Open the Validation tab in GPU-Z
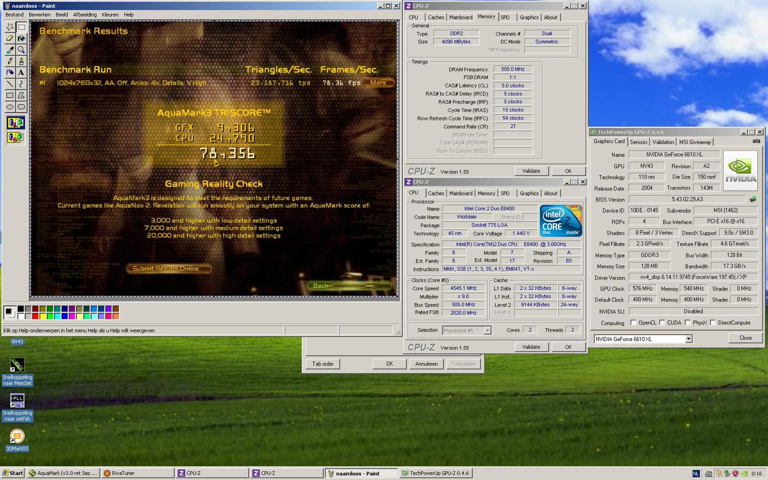This screenshot has width=768, height=480. (x=663, y=142)
